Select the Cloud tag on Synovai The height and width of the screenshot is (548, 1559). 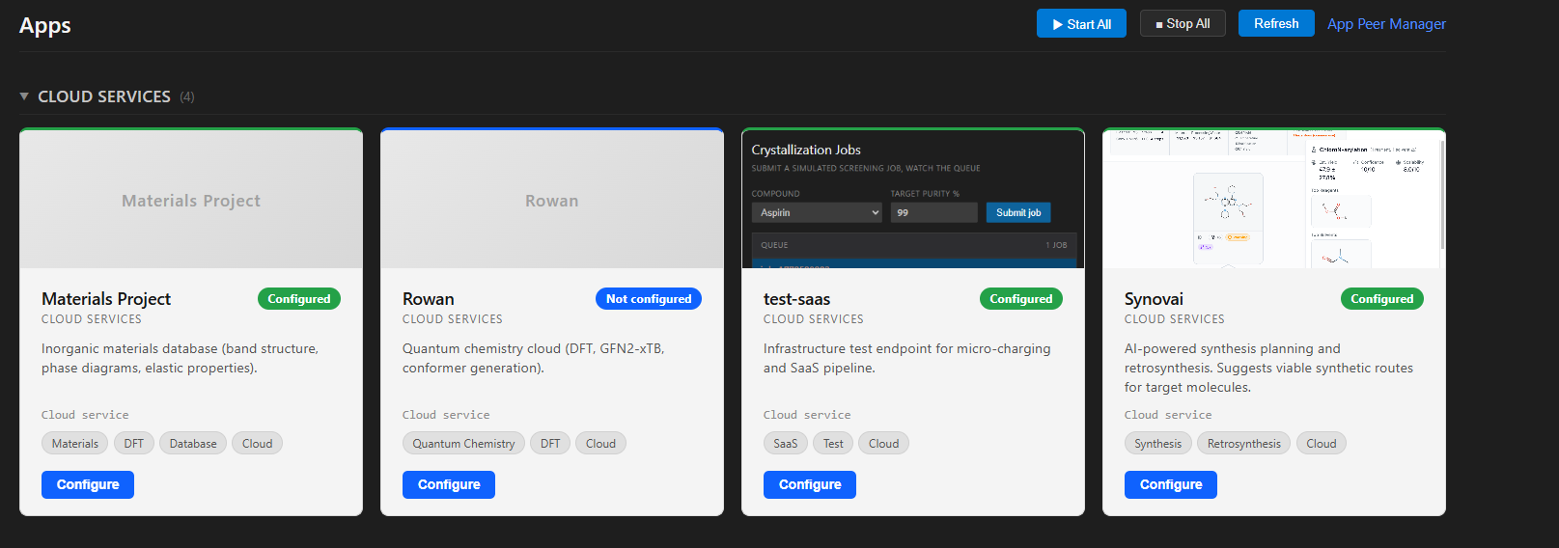1322,443
